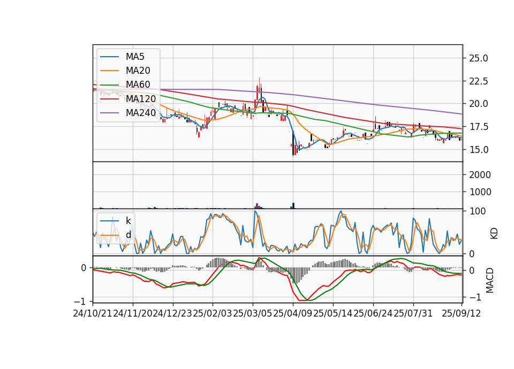This screenshot has width=514, height=369.
Task: Click the 25/04/09 date label
Action: (x=293, y=313)
